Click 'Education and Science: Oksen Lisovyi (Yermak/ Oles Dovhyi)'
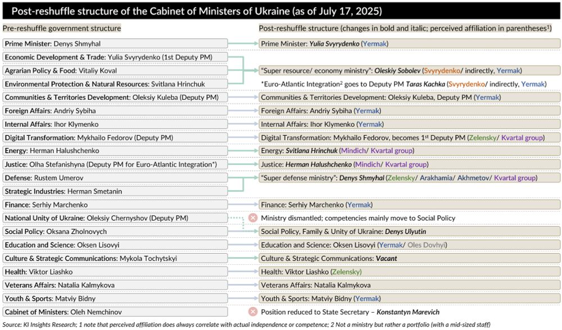Screen dimensions: 562x330 pos(409,245)
